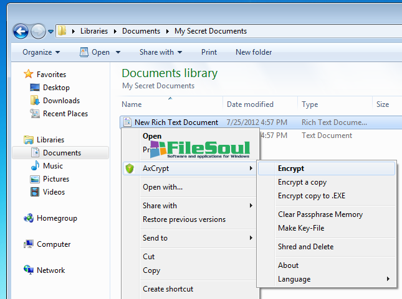Sort by Date modified column header
This screenshot has height=299, width=402.
click(x=250, y=104)
